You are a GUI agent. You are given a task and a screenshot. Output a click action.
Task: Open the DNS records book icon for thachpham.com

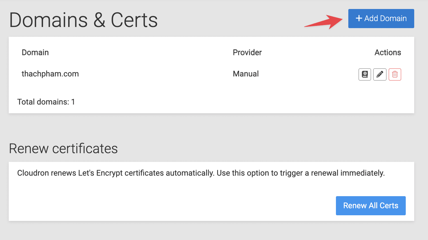point(365,74)
